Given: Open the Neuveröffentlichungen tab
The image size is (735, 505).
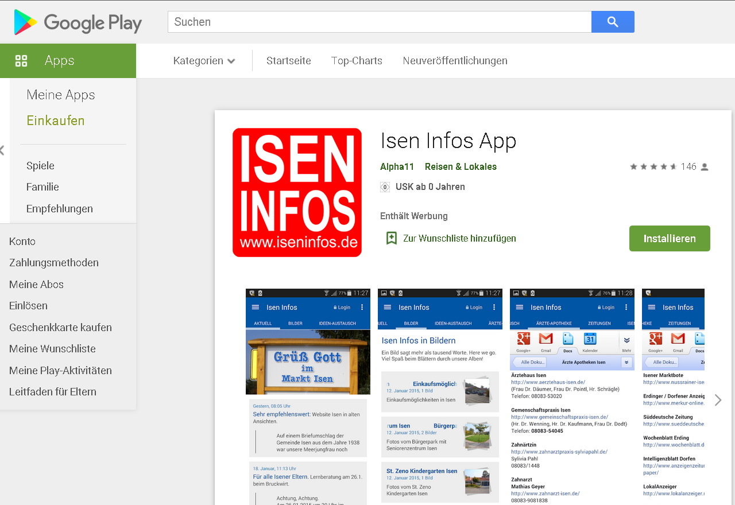Looking at the screenshot, I should click(455, 61).
